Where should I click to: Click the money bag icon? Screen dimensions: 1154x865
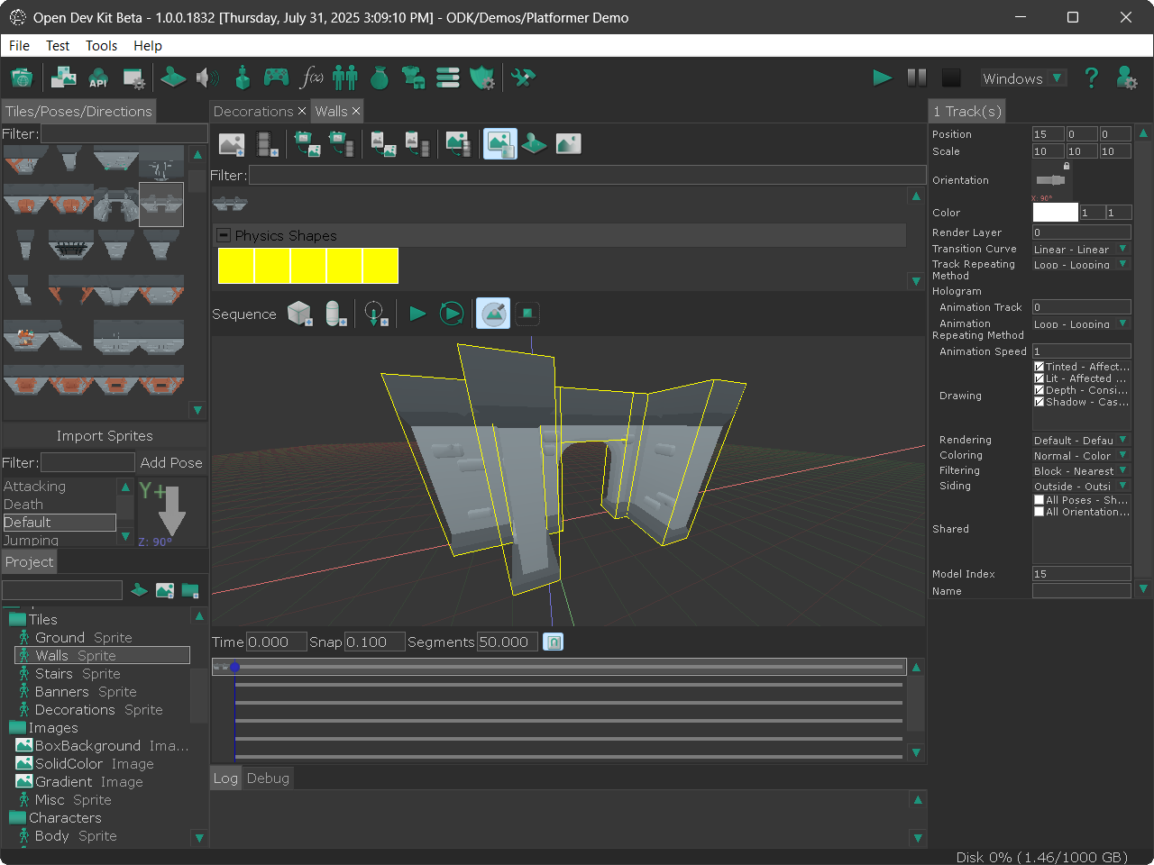pos(380,78)
